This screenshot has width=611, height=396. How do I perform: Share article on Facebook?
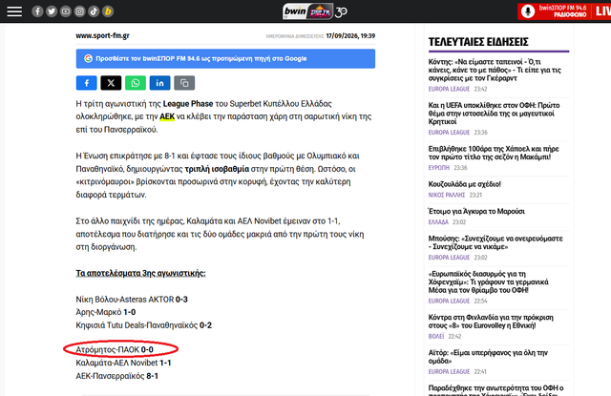[87, 83]
